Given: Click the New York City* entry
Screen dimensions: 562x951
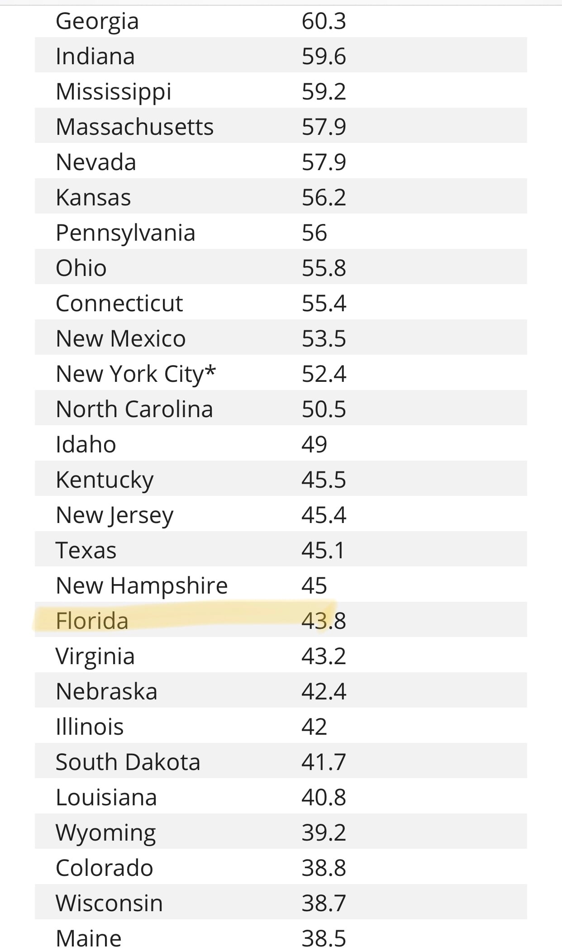Looking at the screenshot, I should [136, 374].
